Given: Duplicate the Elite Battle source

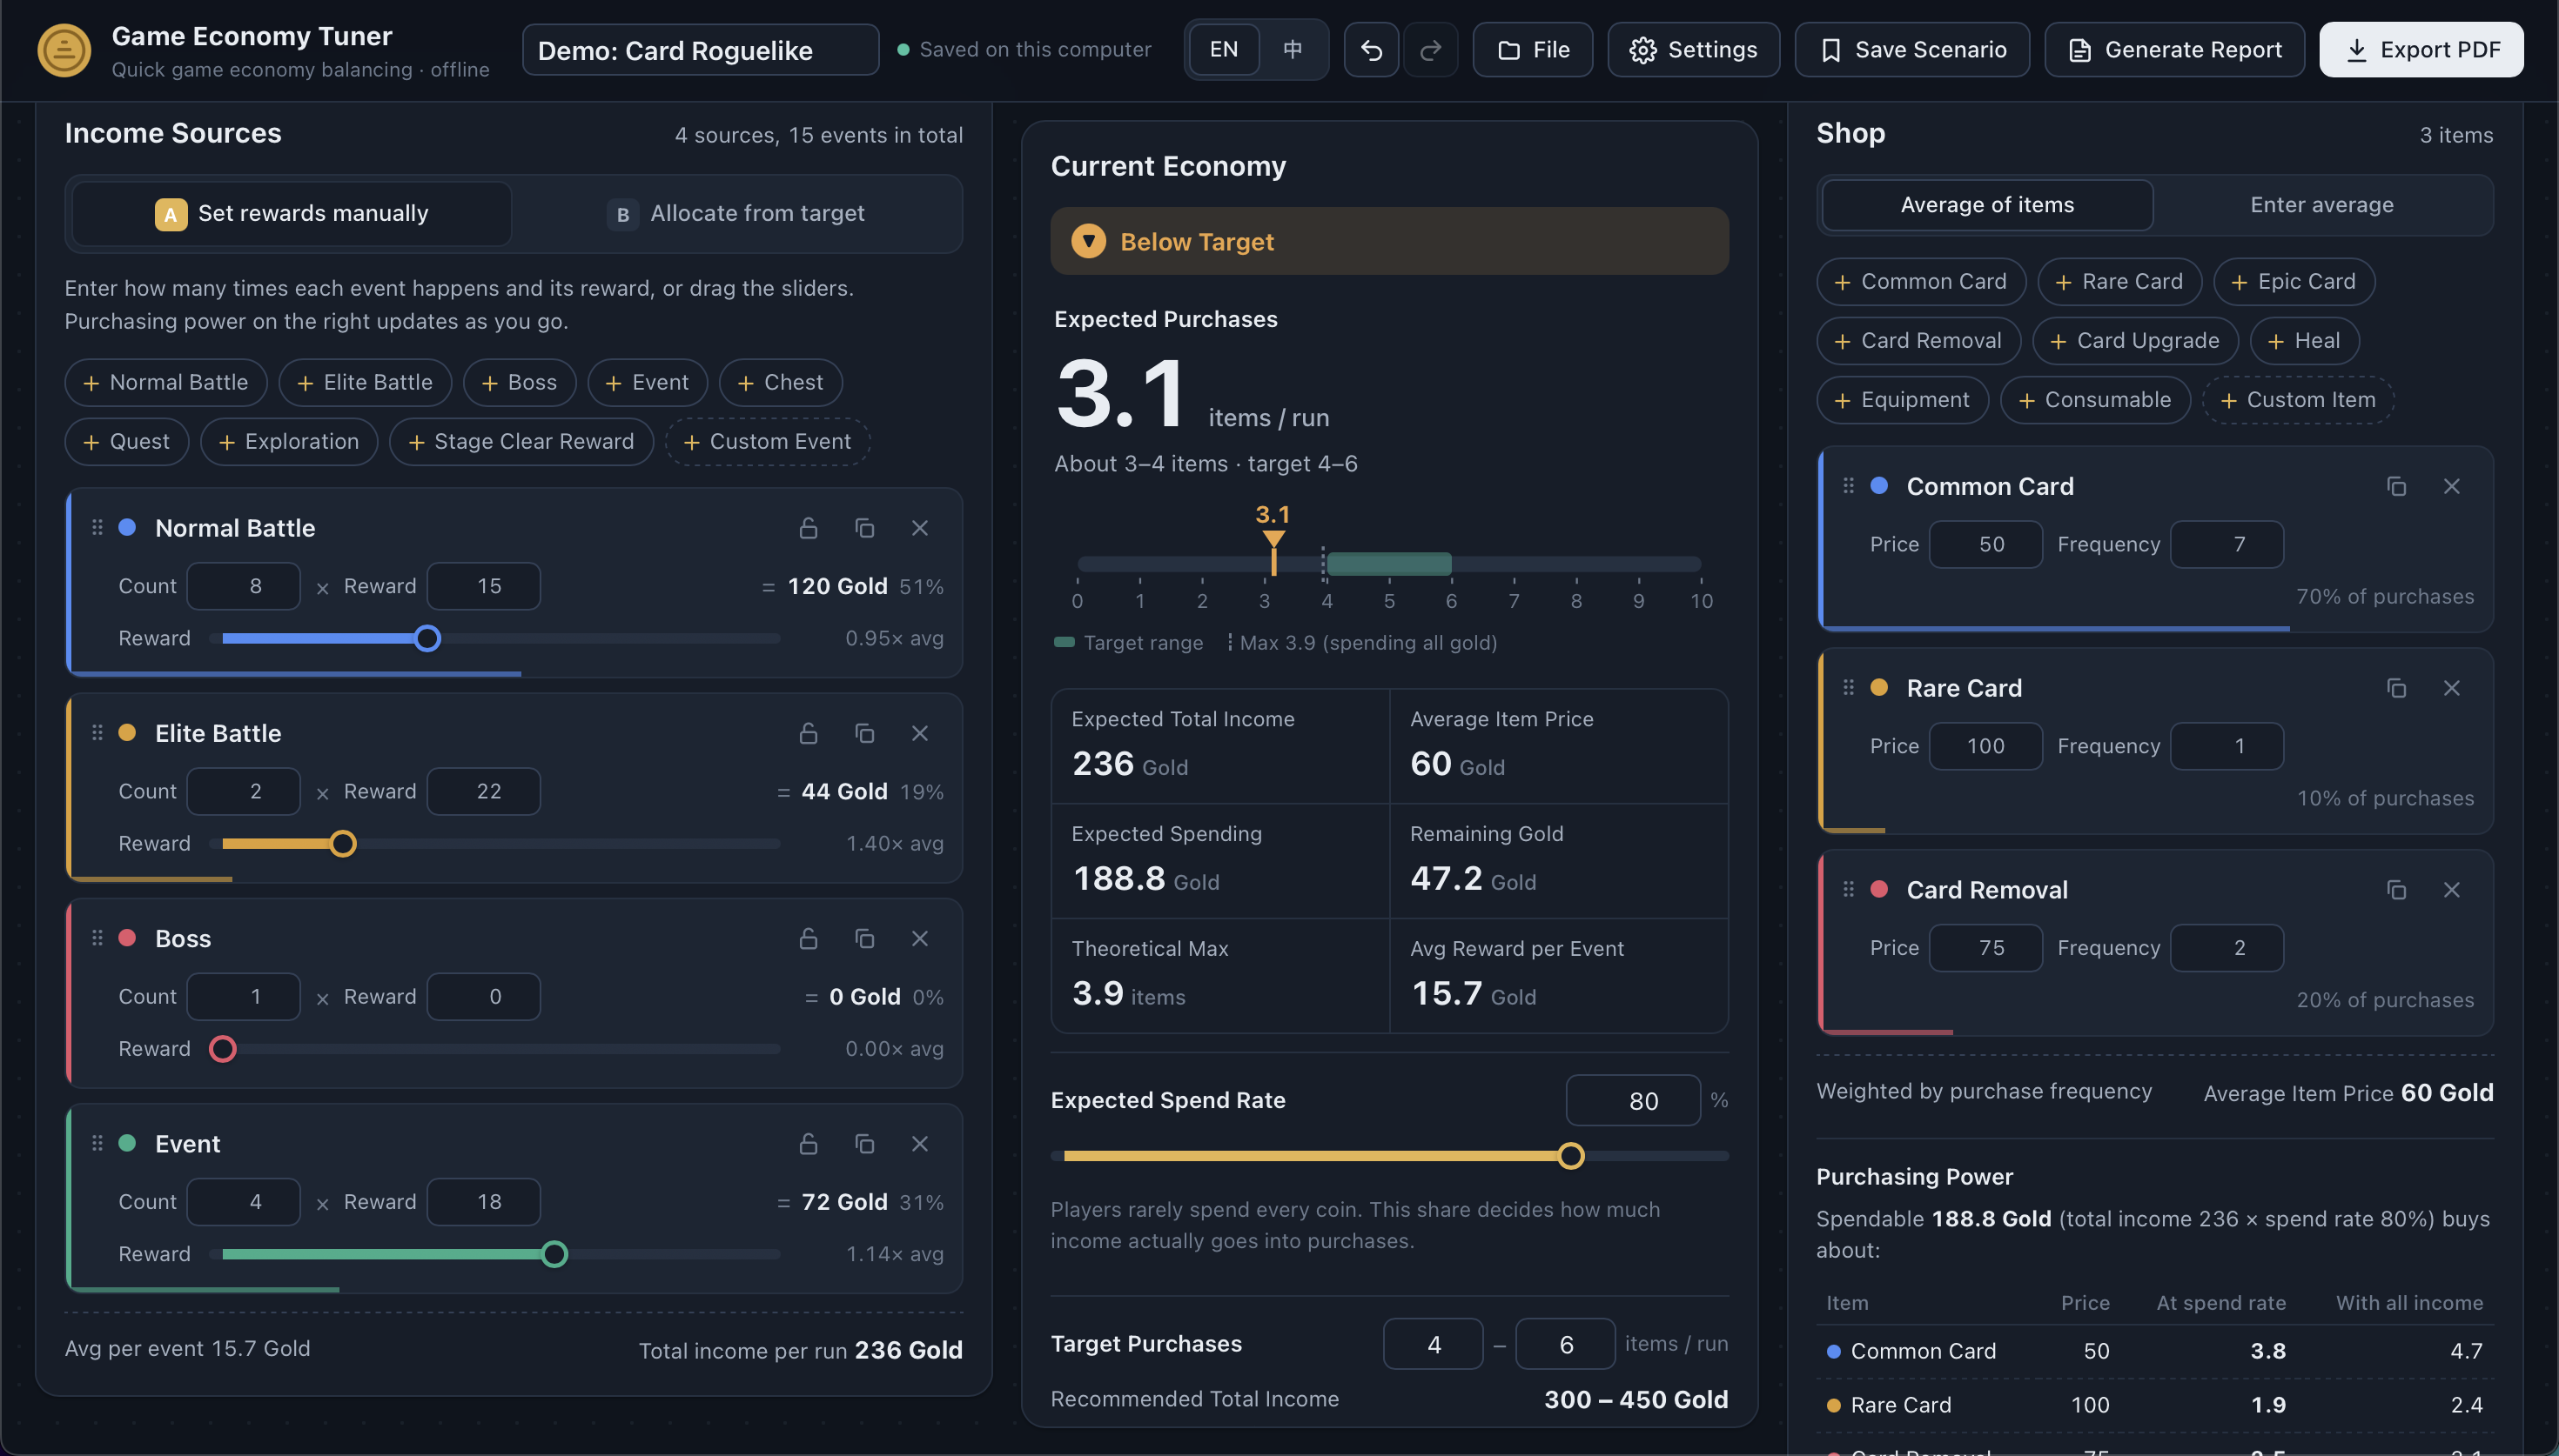Looking at the screenshot, I should click(864, 733).
